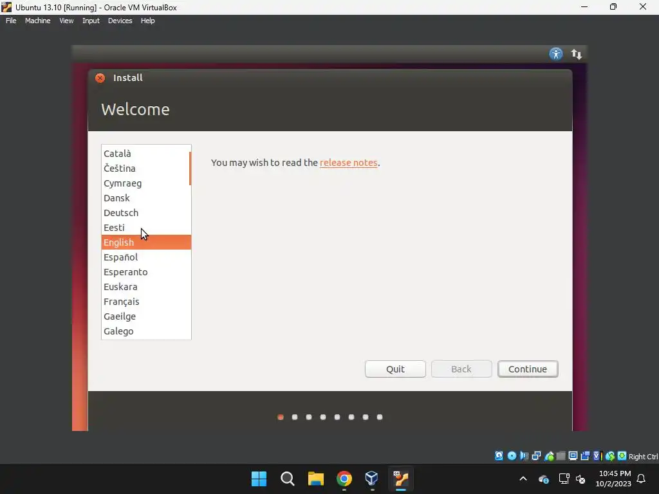Select Català in the language list

[146, 153]
